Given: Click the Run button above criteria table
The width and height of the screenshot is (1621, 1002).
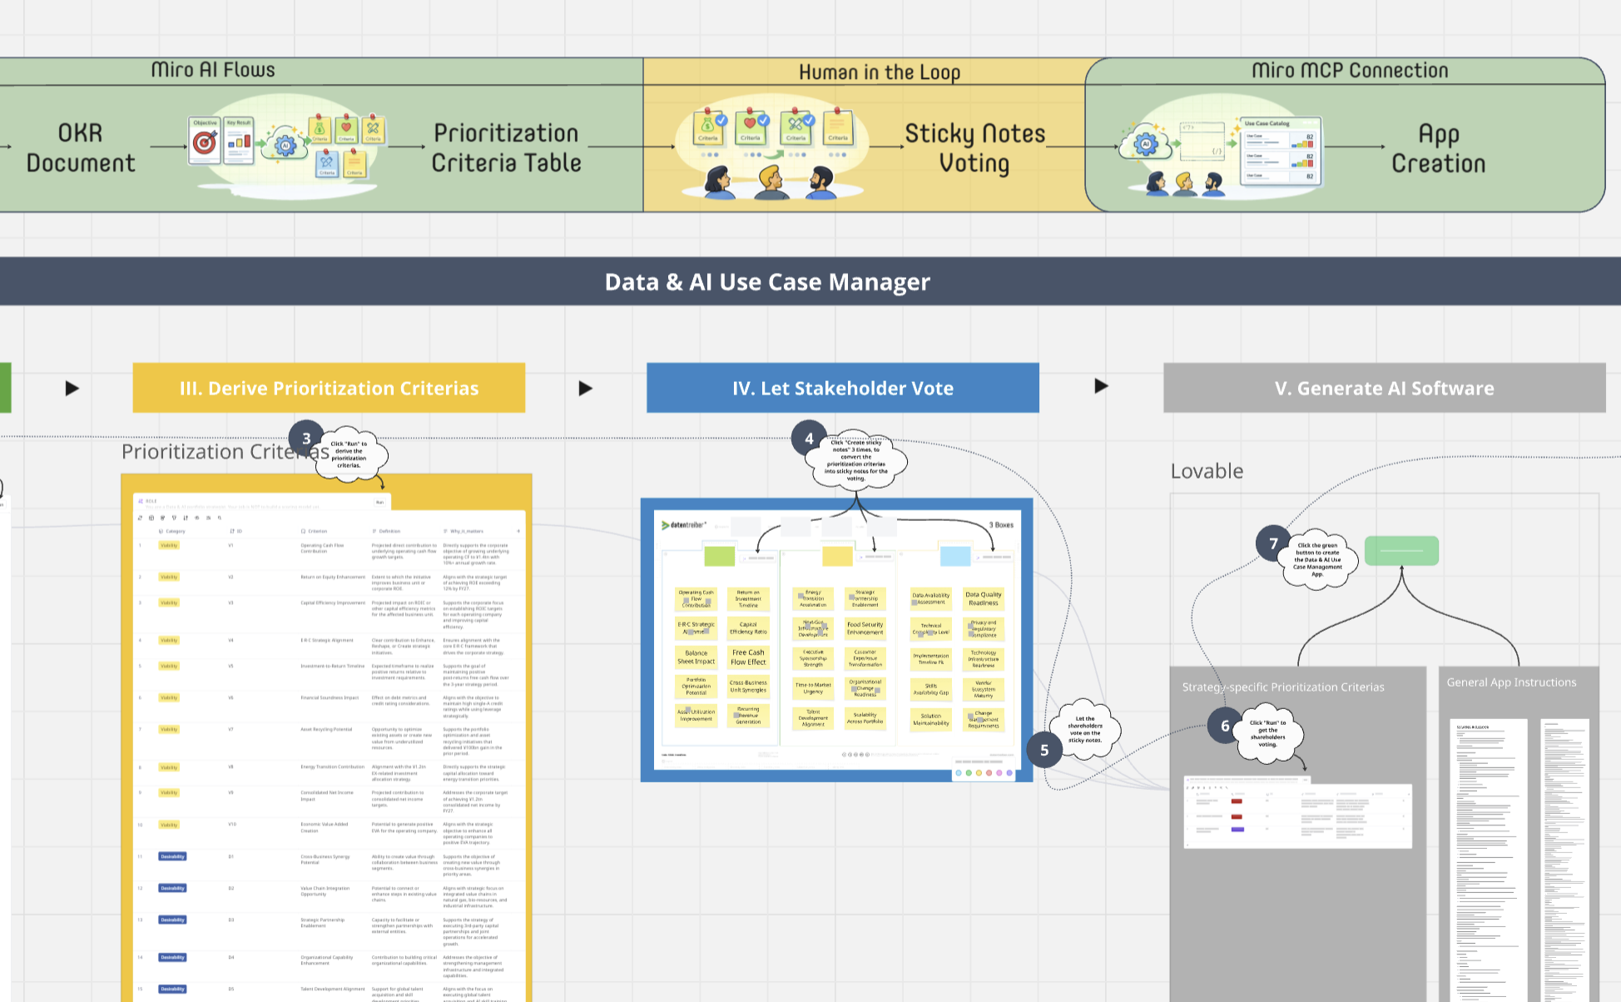Looking at the screenshot, I should [379, 502].
